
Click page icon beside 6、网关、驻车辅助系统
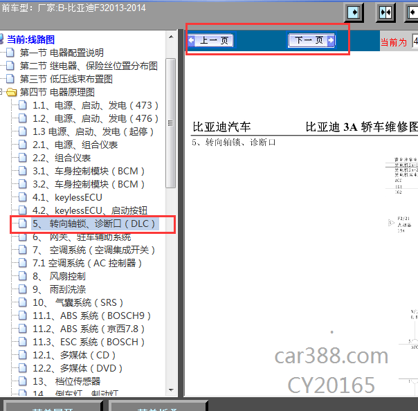click(x=22, y=237)
